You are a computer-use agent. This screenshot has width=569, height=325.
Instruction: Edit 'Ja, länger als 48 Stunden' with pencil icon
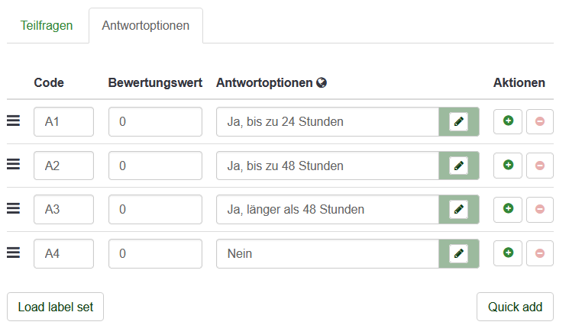[x=459, y=210]
